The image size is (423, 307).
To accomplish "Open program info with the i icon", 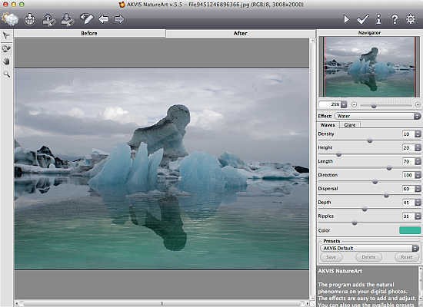I will [x=378, y=19].
